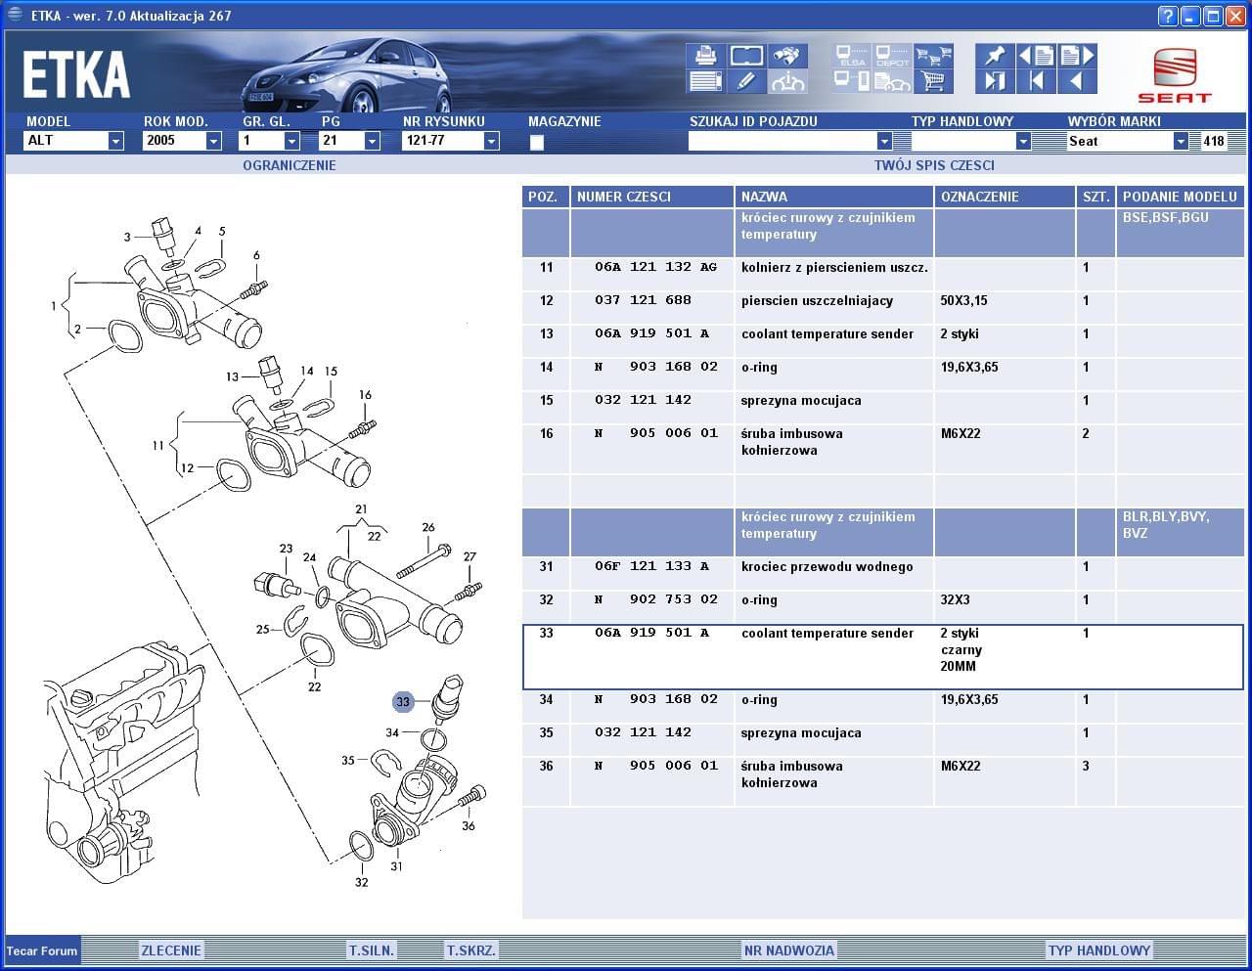This screenshot has height=971, width=1252.
Task: Open vehicle information car icon
Action: (787, 81)
